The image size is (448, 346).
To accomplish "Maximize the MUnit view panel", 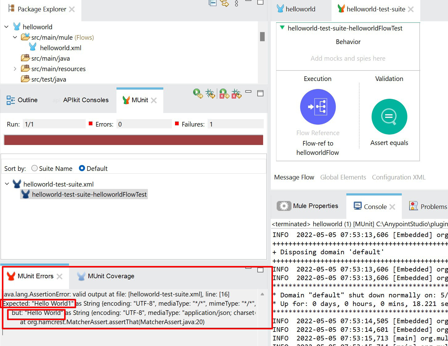I will 260,93.
